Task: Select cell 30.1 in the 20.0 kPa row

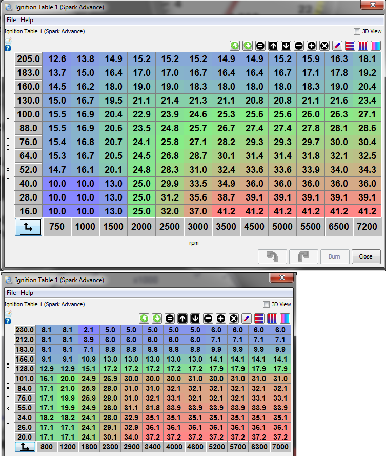Action: [110, 437]
